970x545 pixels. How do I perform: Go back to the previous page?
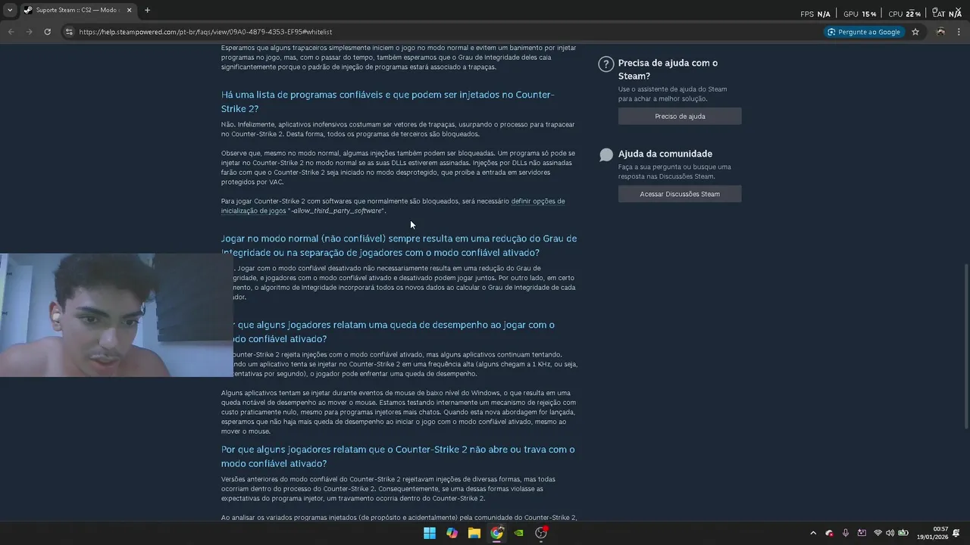tap(11, 32)
